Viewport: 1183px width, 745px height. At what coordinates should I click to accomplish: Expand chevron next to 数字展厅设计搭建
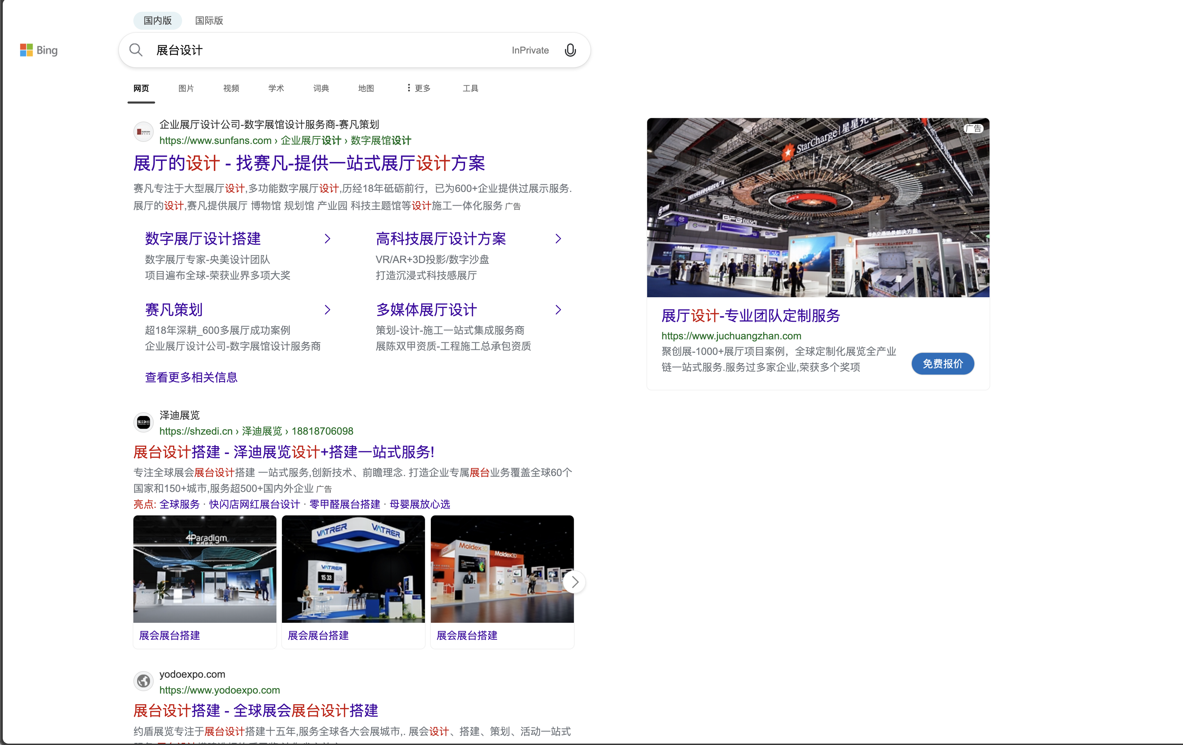tap(328, 239)
